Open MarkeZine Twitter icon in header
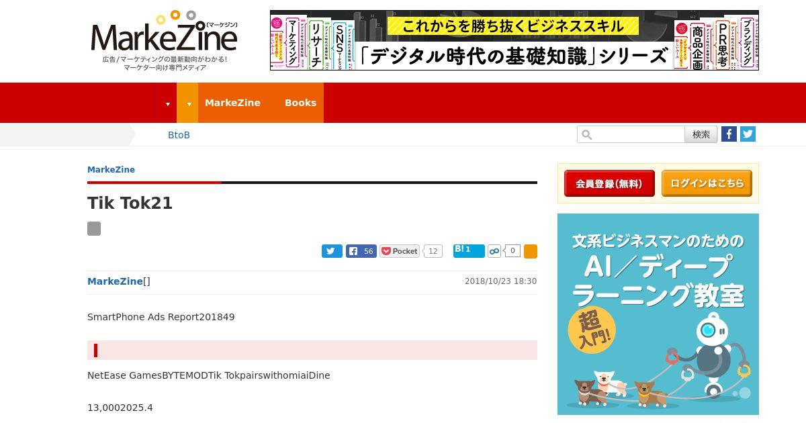Screen dimensions: 806x423 (748, 134)
